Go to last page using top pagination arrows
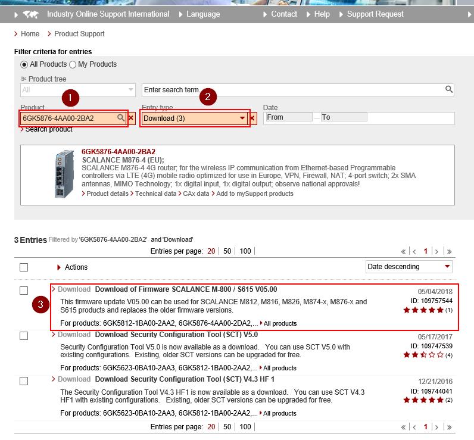The width and height of the screenshot is (474, 440). pyautogui.click(x=449, y=251)
